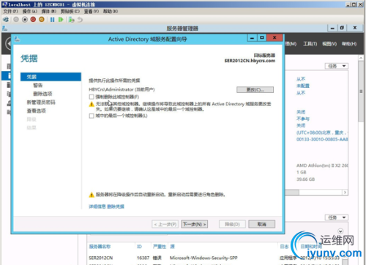Screen dimensions: 366x265
Task: Open the 工具(T) menu in Server Manager
Action: click(310, 44)
